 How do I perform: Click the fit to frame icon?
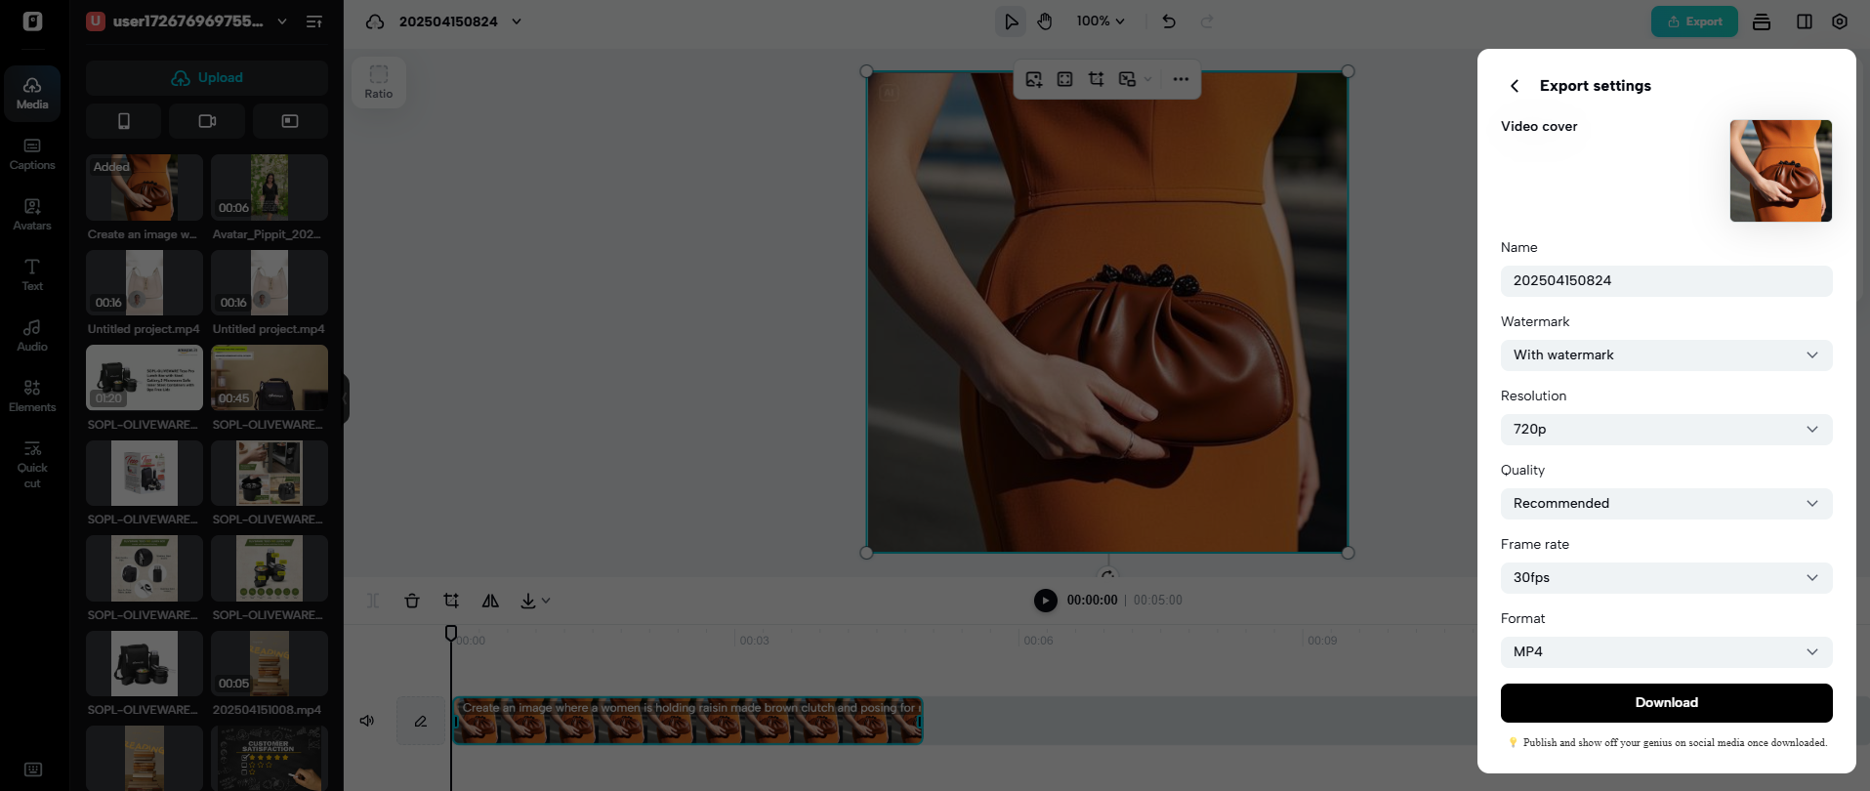[1065, 79]
